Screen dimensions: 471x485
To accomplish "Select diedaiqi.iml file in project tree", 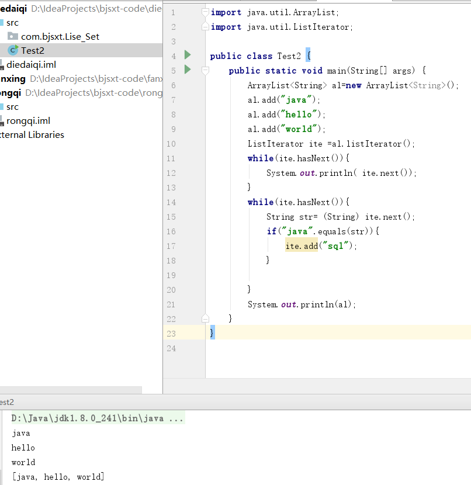I will 31,65.
